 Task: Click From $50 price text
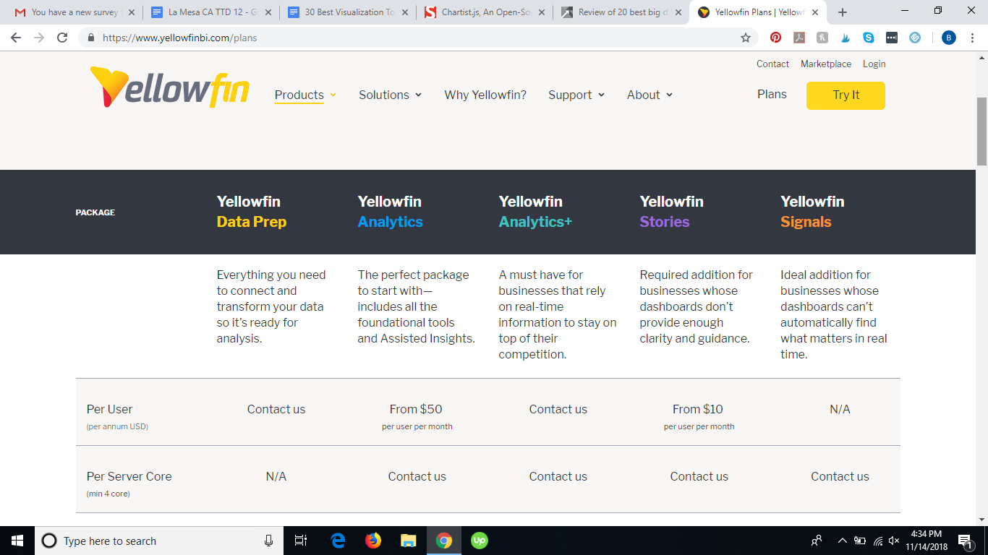coord(416,409)
